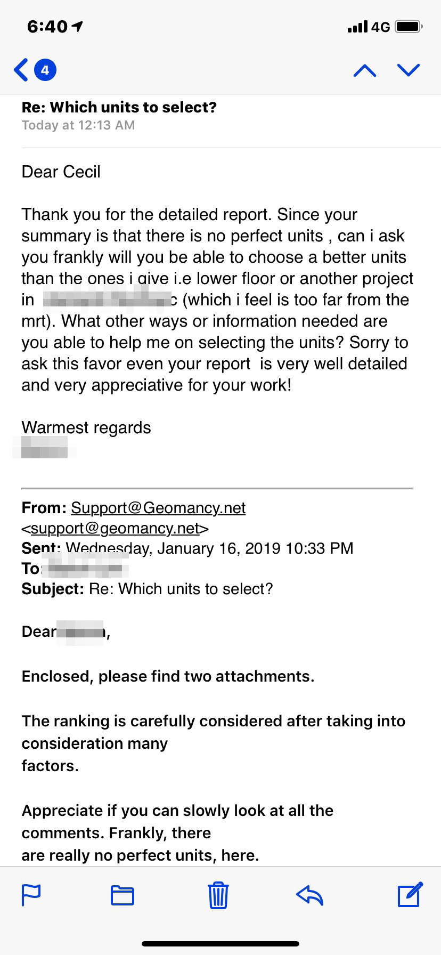Tap the battery icon in status bar
Screen dimensions: 441x955
point(409,26)
